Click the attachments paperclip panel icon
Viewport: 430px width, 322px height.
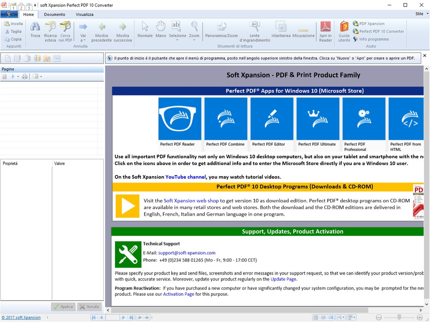tap(37, 58)
